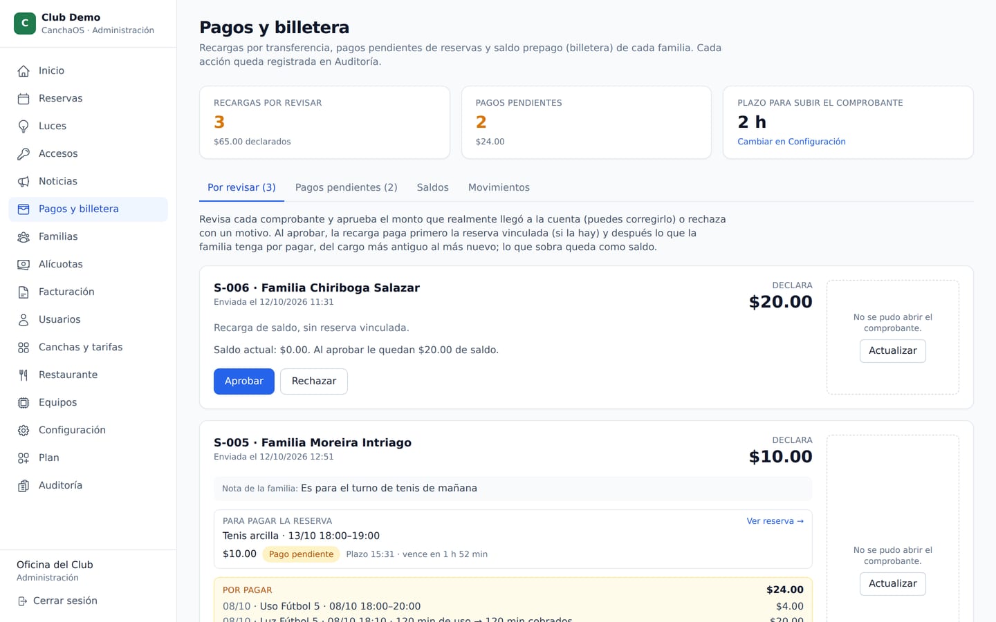996x622 pixels.
Task: Click the Pagos y billetera wallet icon
Action: point(24,209)
